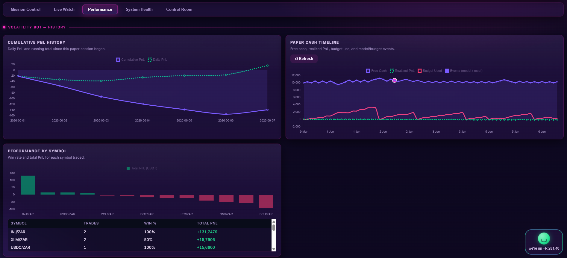Click the INJ/ZAR green bar in the chart
The height and width of the screenshot is (258, 567).
click(28, 185)
